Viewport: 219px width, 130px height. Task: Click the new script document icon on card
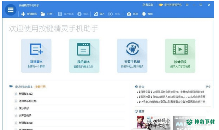tap(36, 49)
